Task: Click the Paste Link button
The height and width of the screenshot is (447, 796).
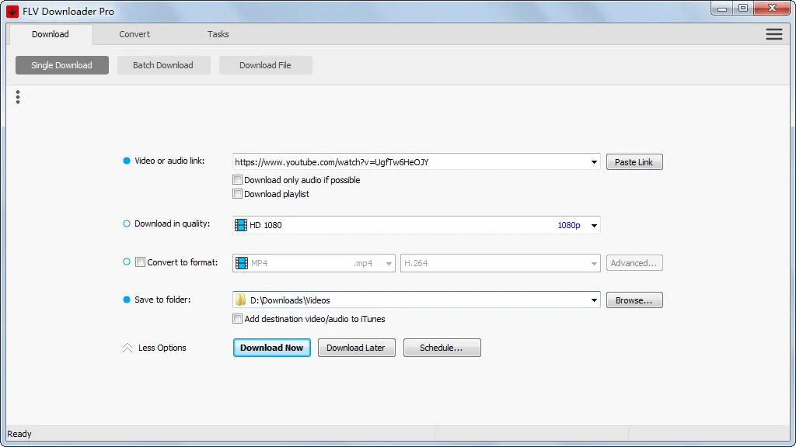Action: (x=634, y=162)
